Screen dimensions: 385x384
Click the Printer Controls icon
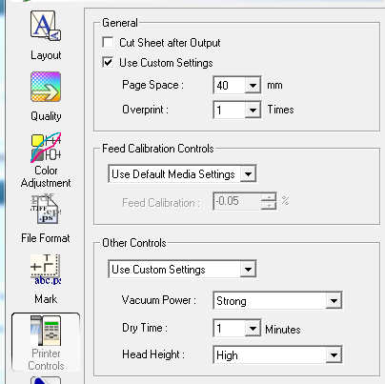coord(46,342)
